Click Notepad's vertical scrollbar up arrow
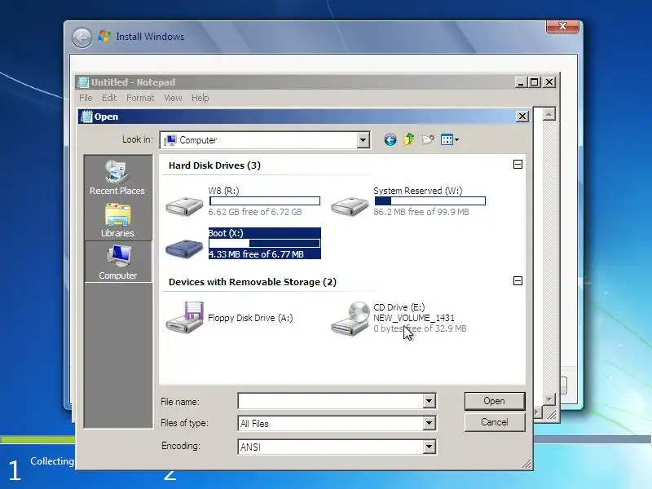Viewport: 652px width, 489px height. [x=548, y=114]
